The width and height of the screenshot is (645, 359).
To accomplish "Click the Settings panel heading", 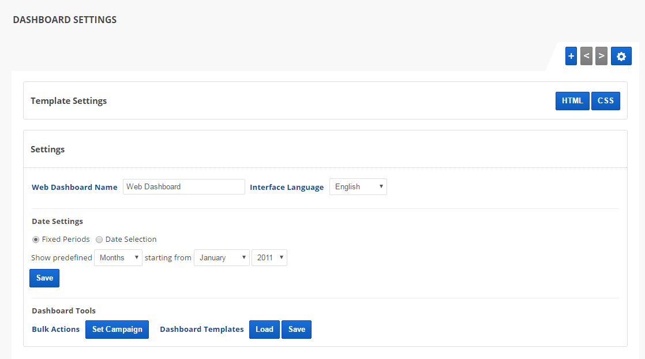I will point(47,149).
